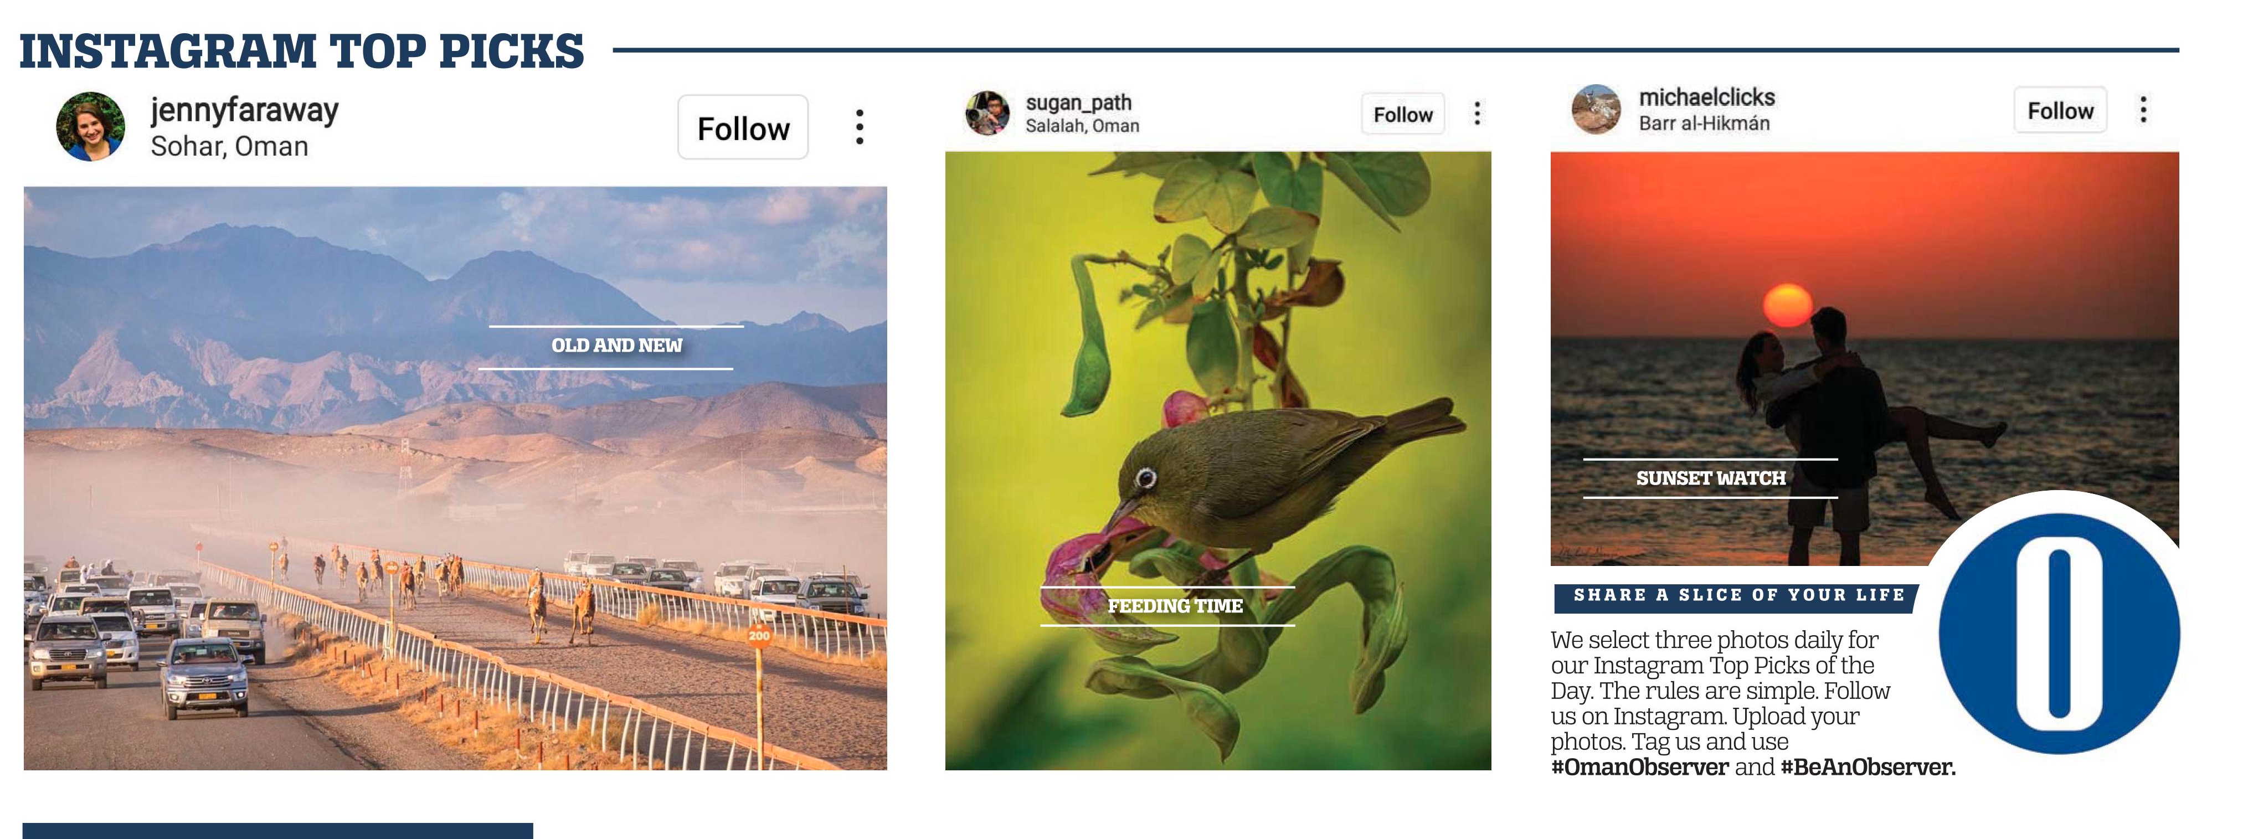Image resolution: width=2243 pixels, height=839 pixels.
Task: Click the #OmanObserver hashtag
Action: pos(1639,767)
